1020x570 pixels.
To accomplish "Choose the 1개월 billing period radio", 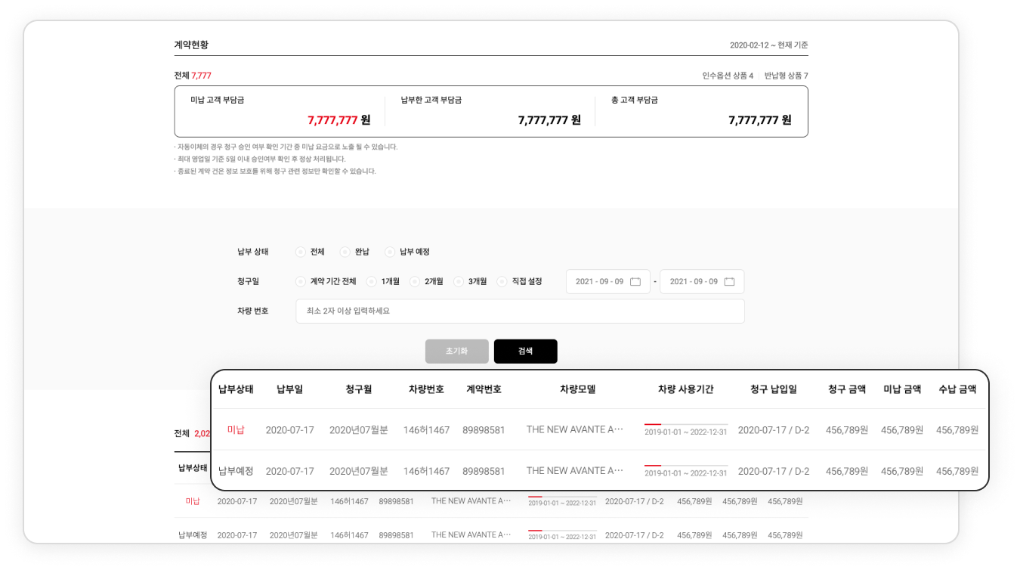I will tap(371, 281).
